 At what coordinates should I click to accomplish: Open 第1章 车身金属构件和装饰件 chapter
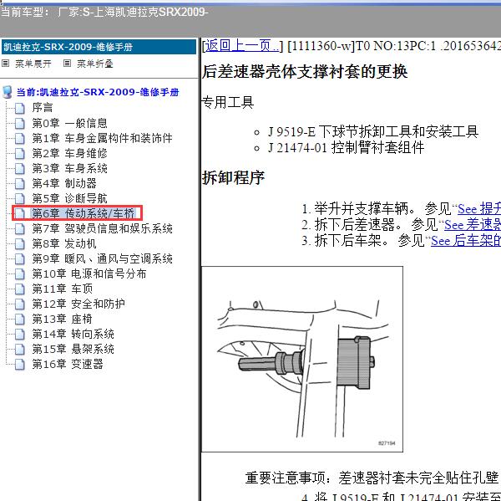click(102, 138)
